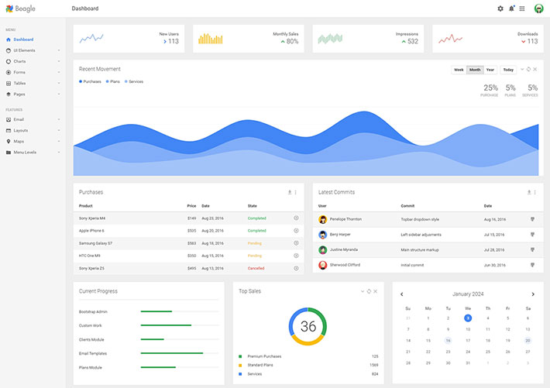Viewport: 550px width, 388px height.
Task: Refresh the Recent Movement panel
Action: pos(528,69)
